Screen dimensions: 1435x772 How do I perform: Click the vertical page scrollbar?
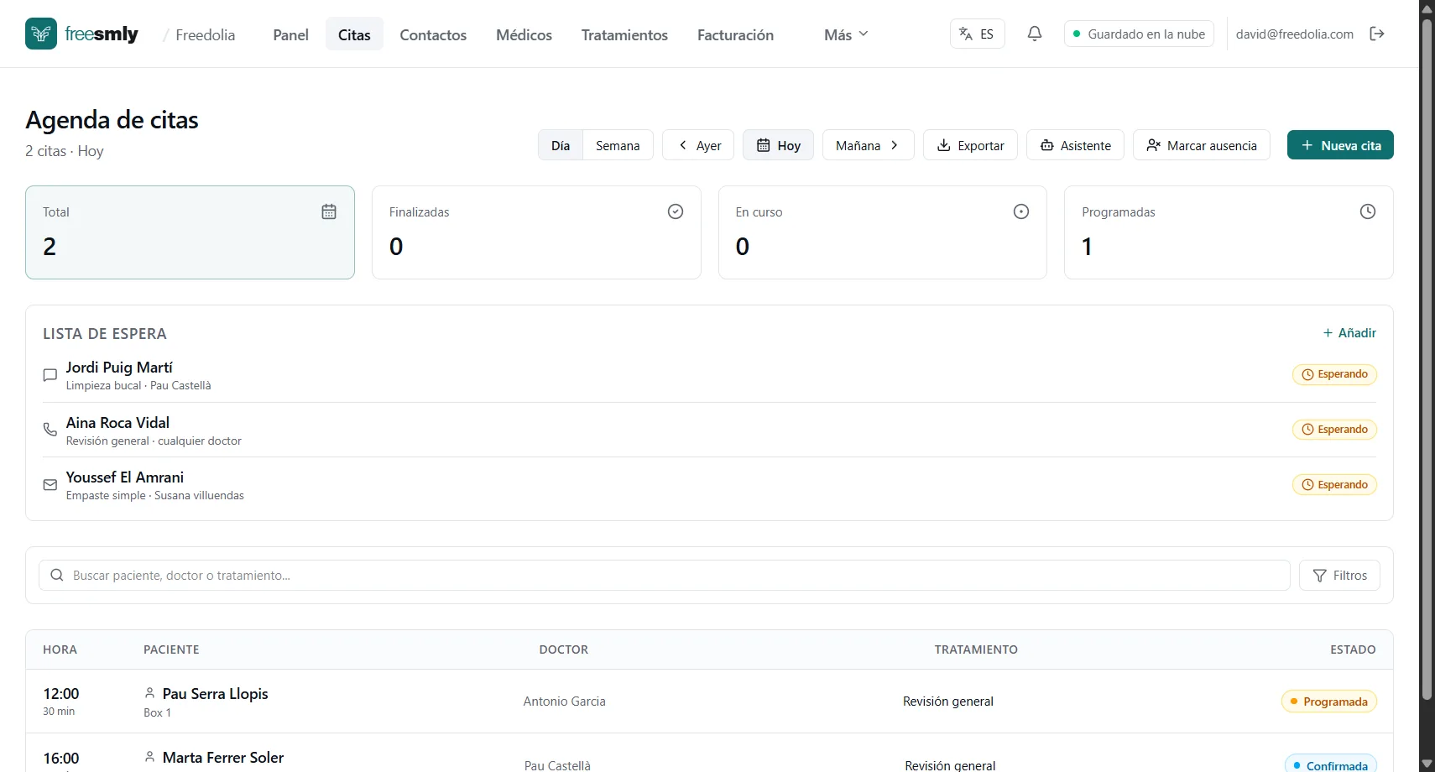point(1427,361)
